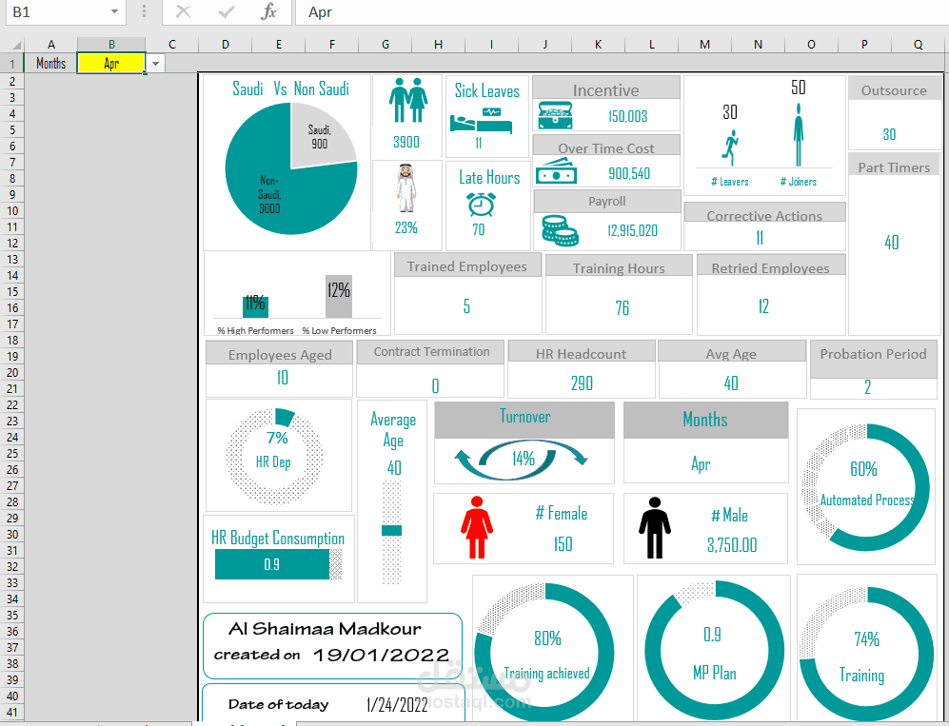Screen dimensions: 949x726
Task: Click the Saudi Vs Non Saudi chart title
Action: pyautogui.click(x=291, y=88)
